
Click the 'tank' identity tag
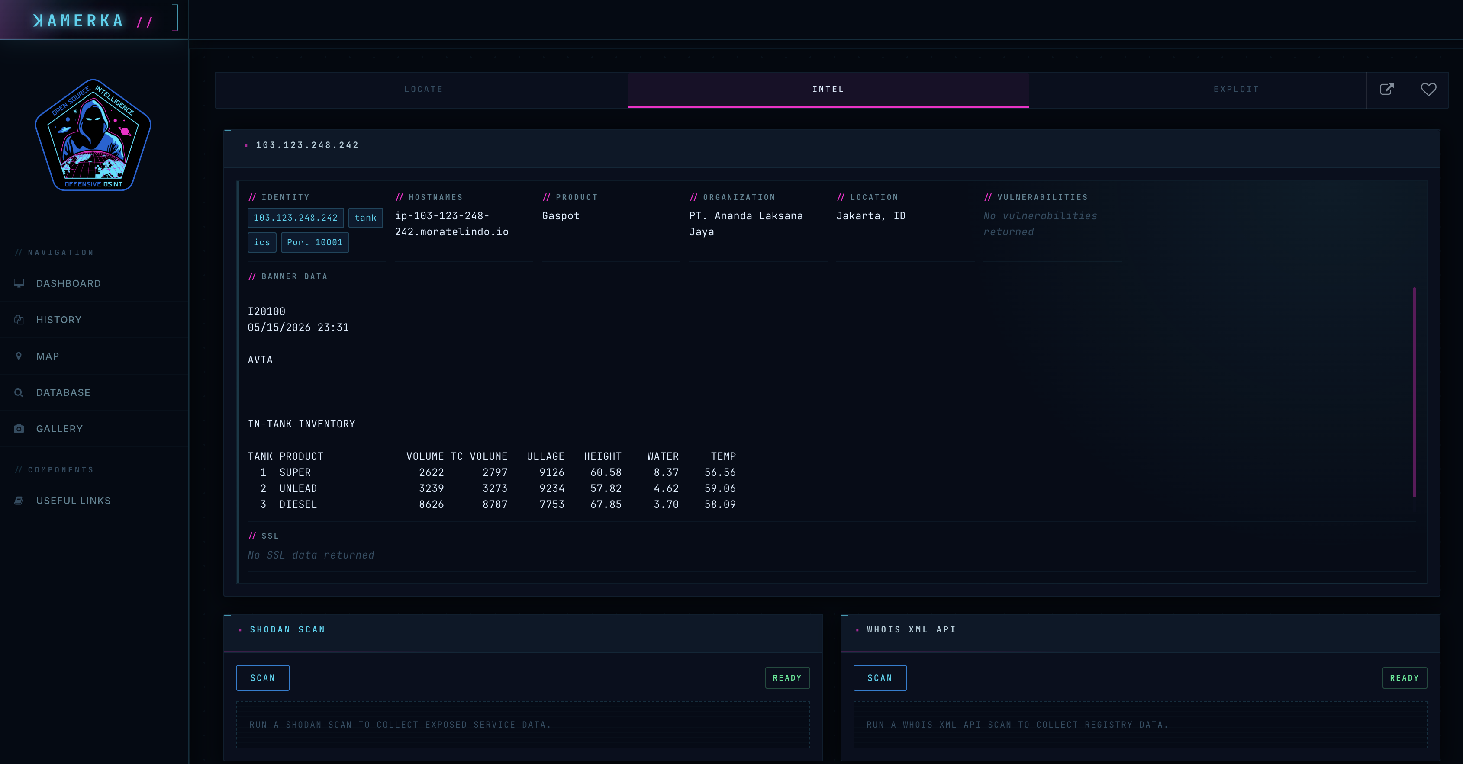tap(365, 218)
